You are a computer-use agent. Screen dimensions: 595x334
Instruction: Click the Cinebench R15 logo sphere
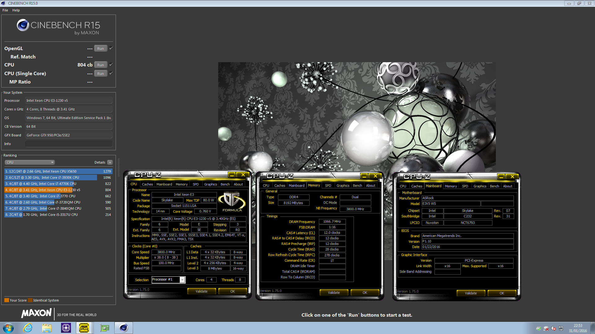pos(23,25)
